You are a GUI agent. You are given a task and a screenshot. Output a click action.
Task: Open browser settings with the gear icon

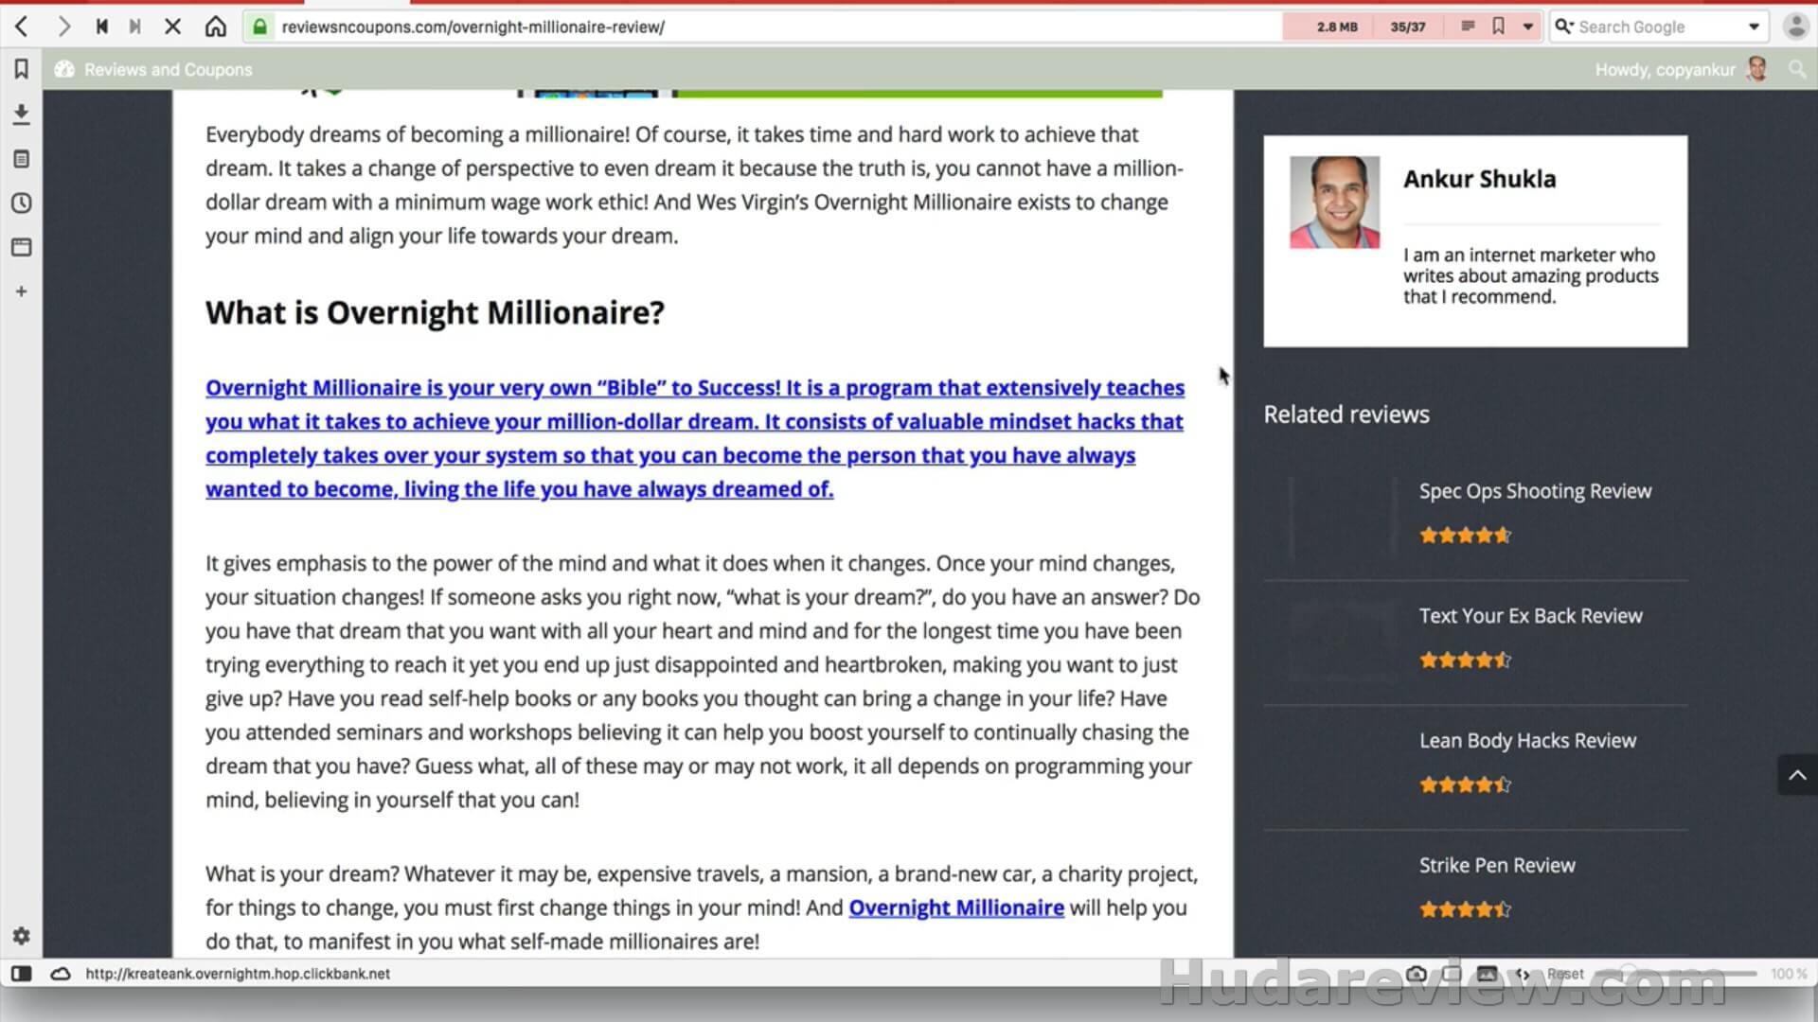point(21,936)
